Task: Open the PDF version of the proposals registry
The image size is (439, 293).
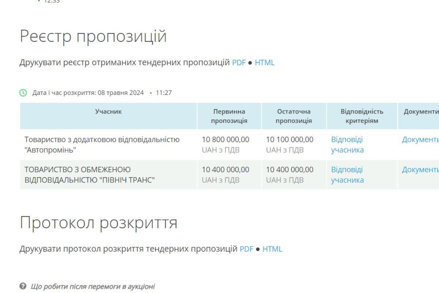Action: [238, 63]
